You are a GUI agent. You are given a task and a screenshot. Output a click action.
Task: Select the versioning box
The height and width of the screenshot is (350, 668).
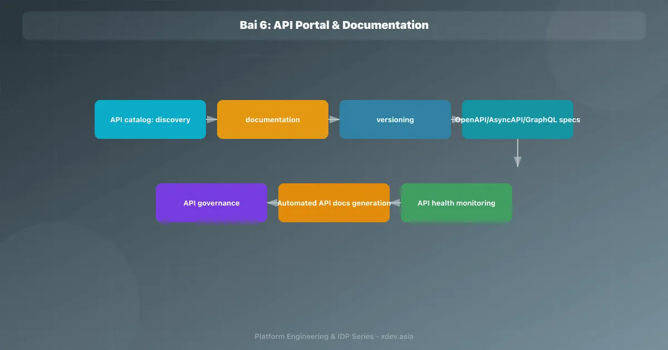[395, 119]
